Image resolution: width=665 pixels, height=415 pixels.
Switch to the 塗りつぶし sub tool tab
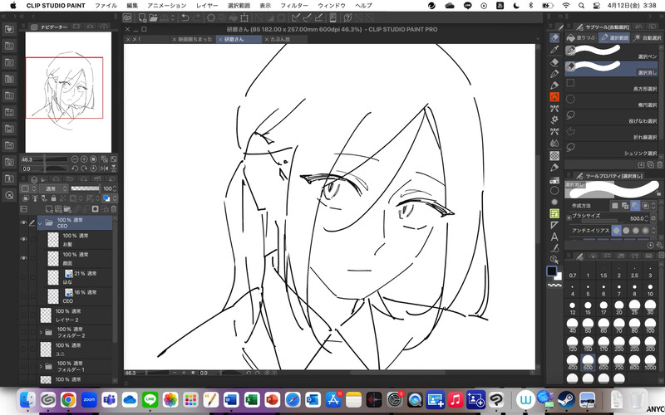click(x=582, y=37)
